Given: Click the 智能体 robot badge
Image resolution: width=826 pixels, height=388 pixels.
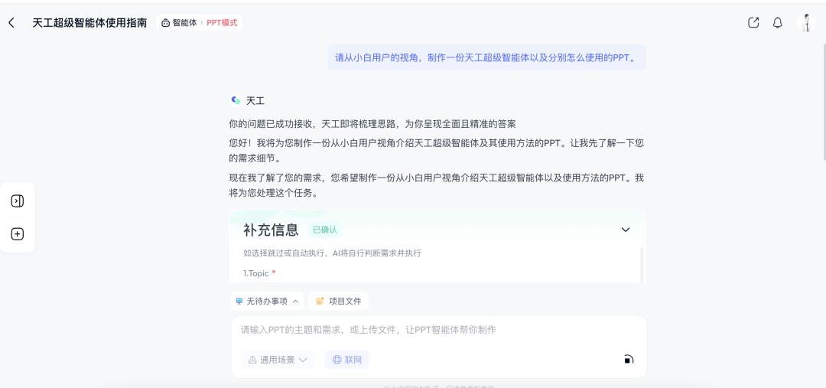Looking at the screenshot, I should tap(178, 23).
